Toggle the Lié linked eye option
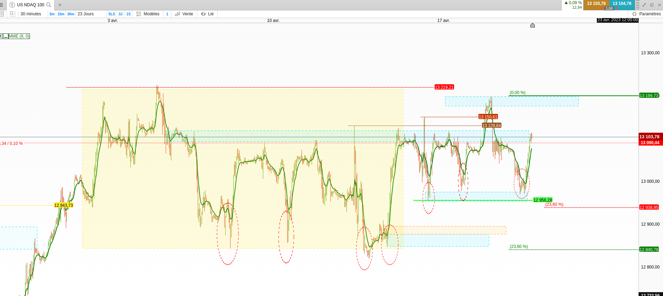This screenshot has height=296, width=663. pyautogui.click(x=208, y=14)
